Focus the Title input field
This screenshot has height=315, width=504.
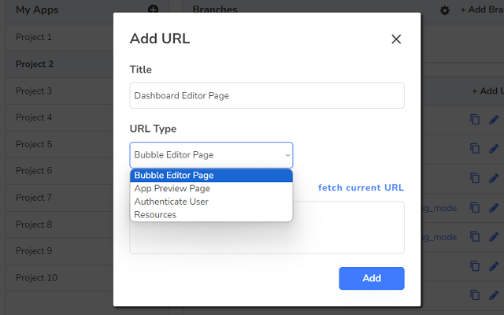tap(267, 96)
